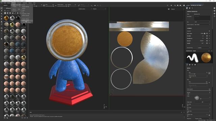Click first icon under Texture Set Settings tab
This screenshot has height=121, width=216.
click(x=187, y=8)
